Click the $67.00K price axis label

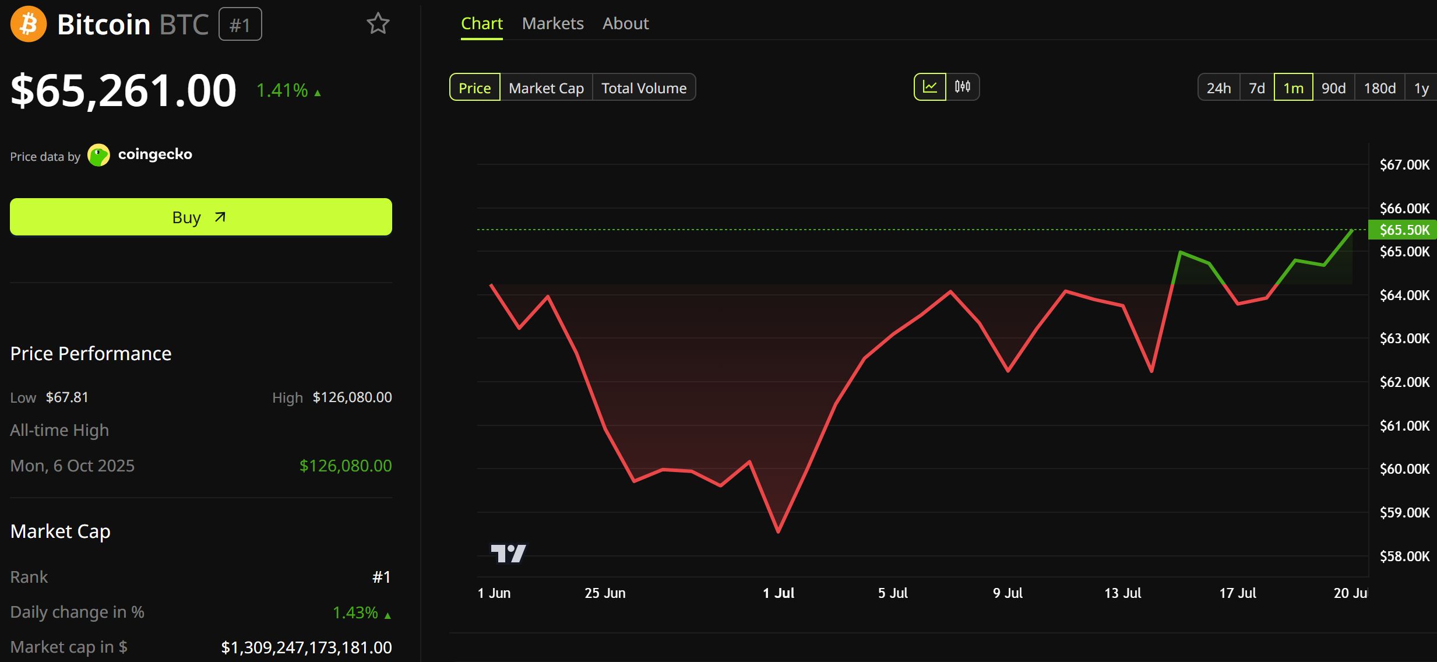click(1404, 164)
